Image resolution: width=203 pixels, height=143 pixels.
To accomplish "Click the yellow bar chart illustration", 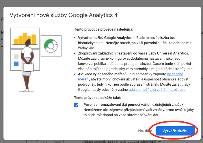I will [x=25, y=38].
